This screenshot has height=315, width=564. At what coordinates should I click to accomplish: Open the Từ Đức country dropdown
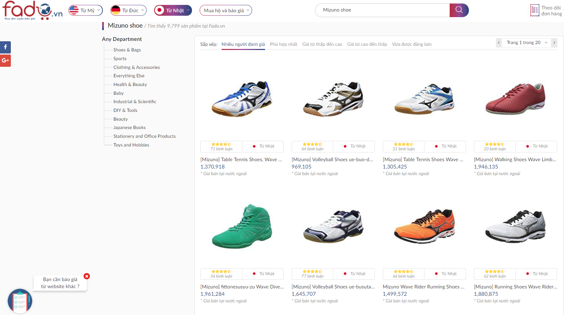128,10
